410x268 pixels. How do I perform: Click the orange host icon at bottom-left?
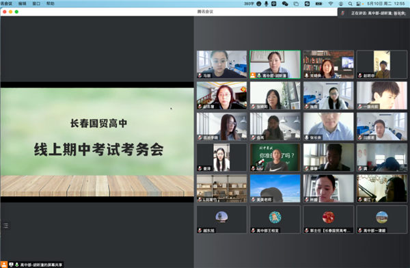coord(4,265)
